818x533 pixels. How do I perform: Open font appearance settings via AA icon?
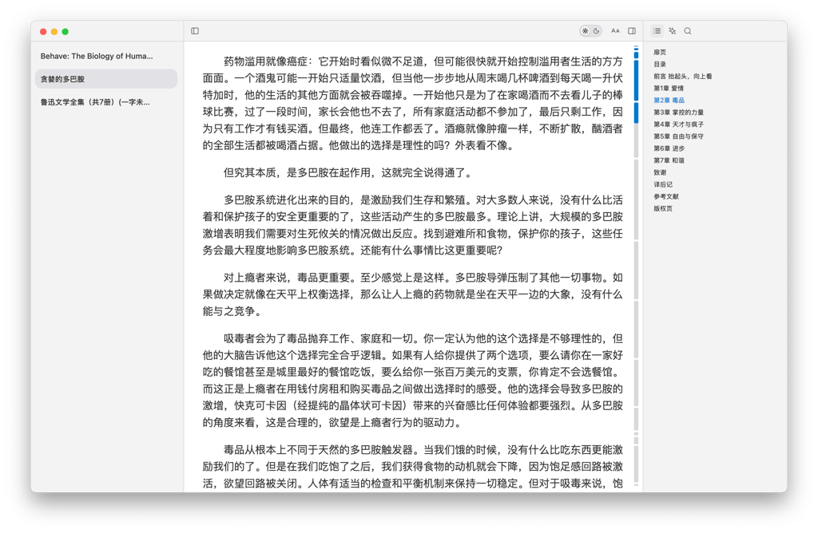[615, 30]
